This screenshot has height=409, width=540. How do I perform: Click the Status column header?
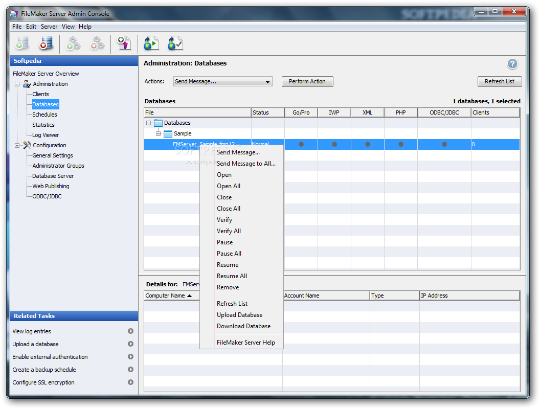coord(267,112)
